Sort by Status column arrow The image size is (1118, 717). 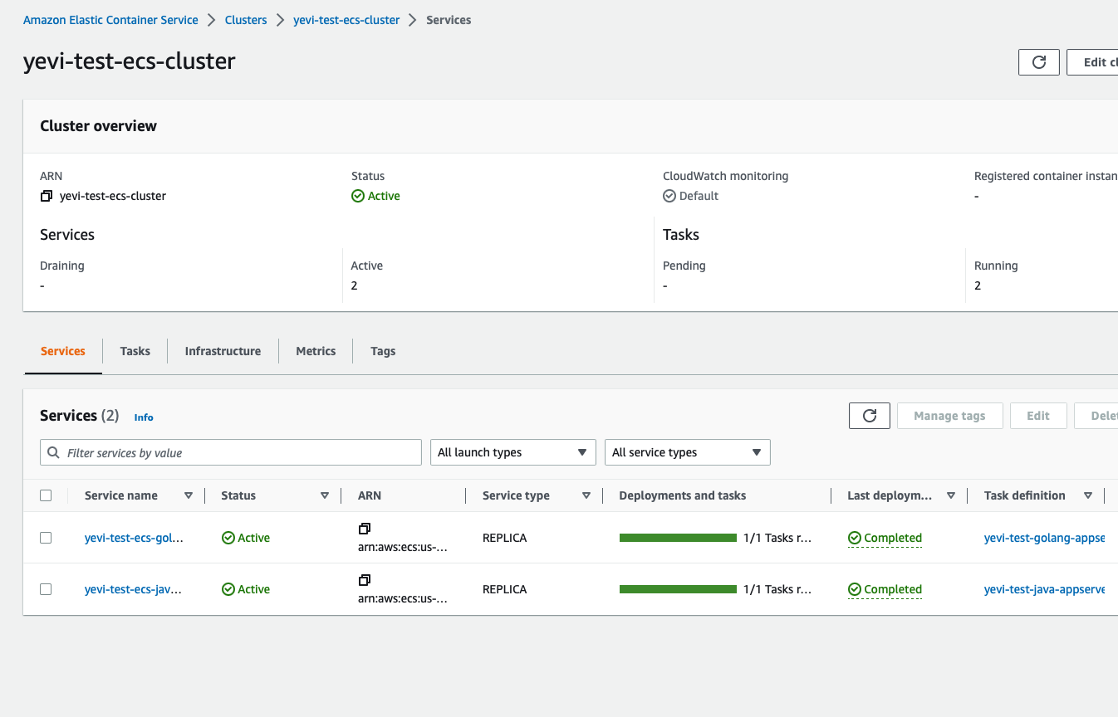click(325, 495)
